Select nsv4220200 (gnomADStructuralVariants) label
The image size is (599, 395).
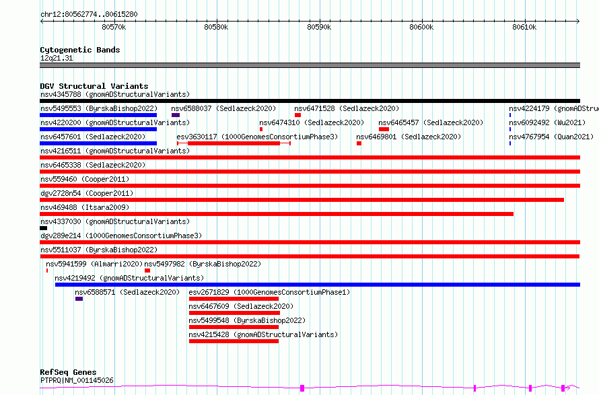point(115,122)
